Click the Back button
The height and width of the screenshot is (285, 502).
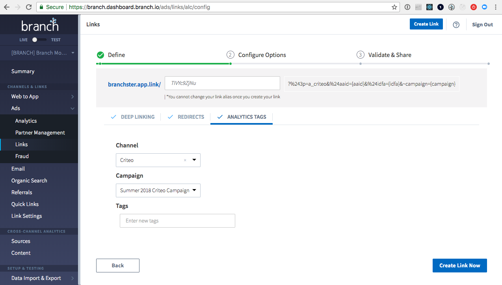[x=118, y=265]
